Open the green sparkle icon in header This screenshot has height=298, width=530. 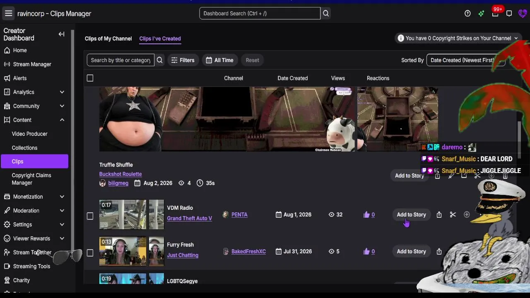[481, 13]
